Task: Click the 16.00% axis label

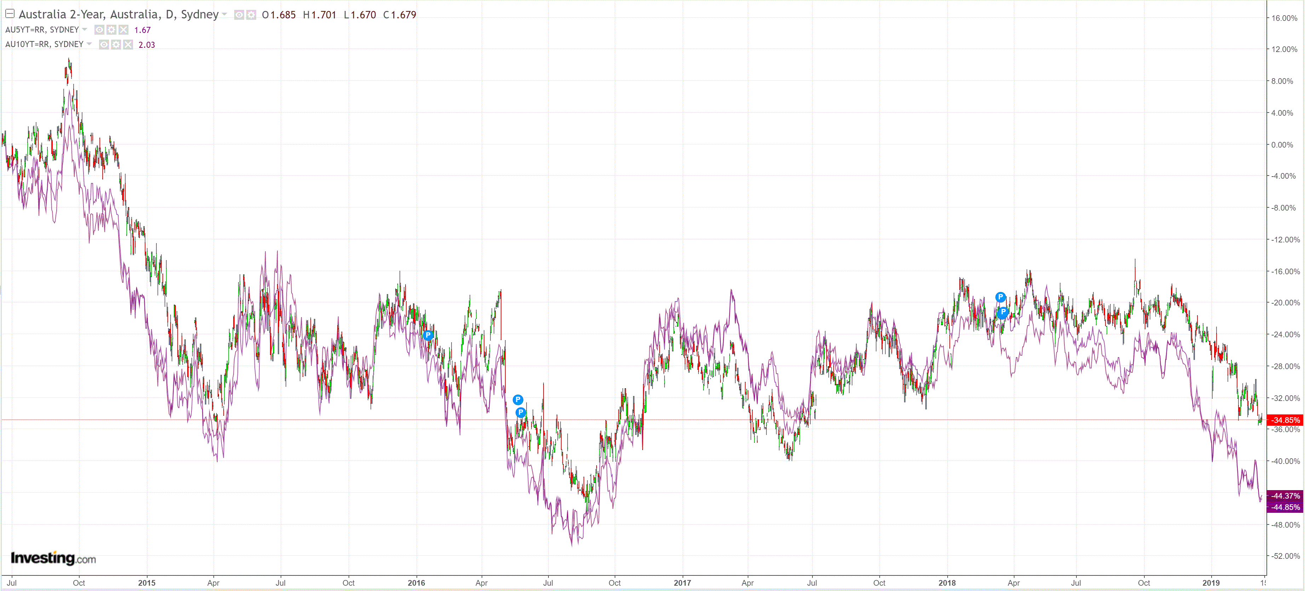Action: coord(1284,18)
